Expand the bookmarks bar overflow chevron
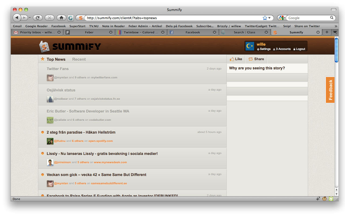This screenshot has height=216, width=345. (x=336, y=26)
